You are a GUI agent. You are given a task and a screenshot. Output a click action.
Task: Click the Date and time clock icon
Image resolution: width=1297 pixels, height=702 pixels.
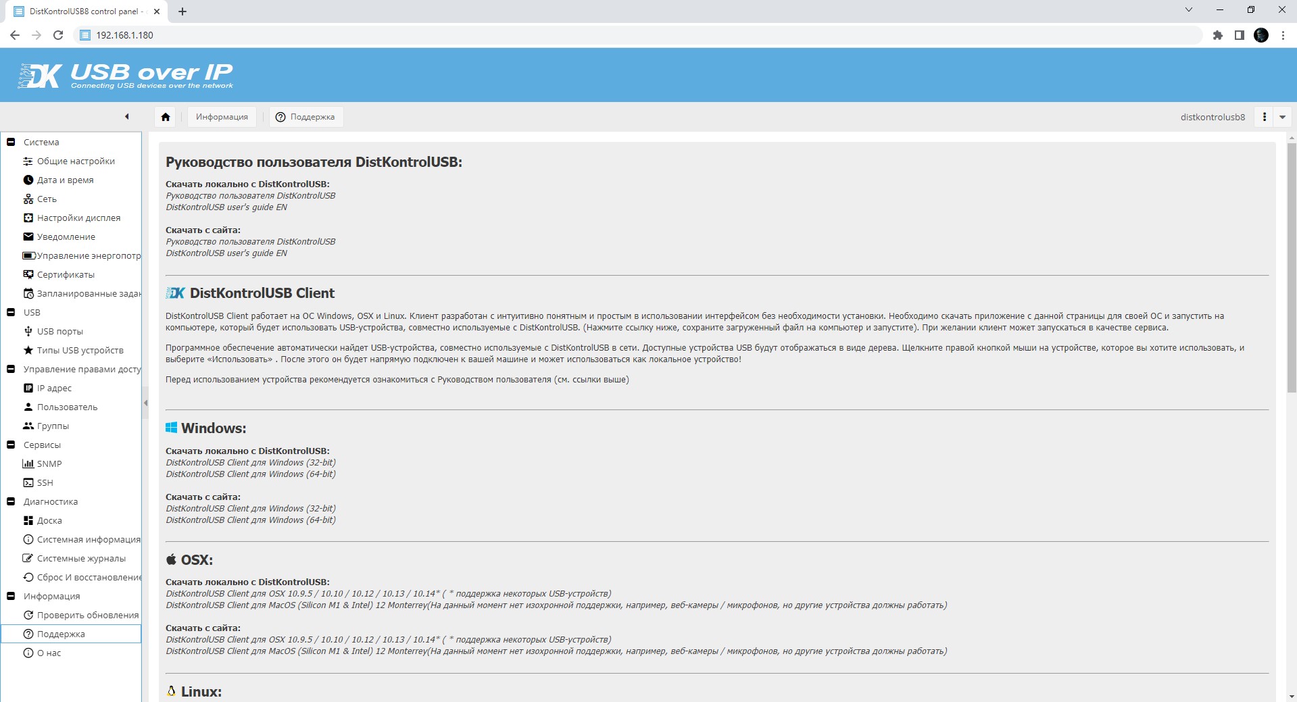pos(28,180)
